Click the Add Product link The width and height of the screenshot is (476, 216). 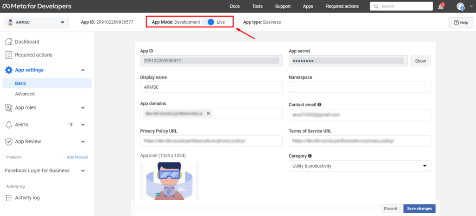(x=78, y=157)
